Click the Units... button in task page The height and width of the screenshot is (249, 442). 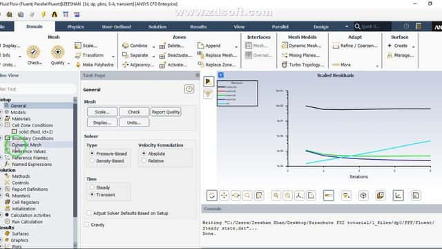coord(134,122)
